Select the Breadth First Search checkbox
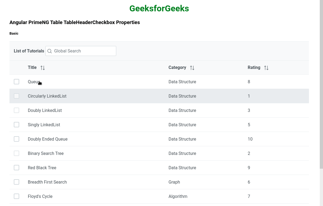323x206 pixels. point(16,182)
